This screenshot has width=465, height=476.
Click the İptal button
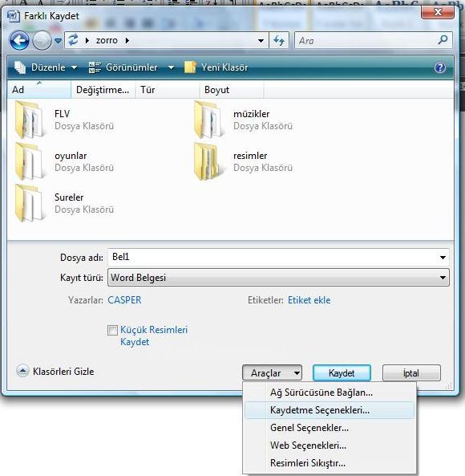pos(411,372)
